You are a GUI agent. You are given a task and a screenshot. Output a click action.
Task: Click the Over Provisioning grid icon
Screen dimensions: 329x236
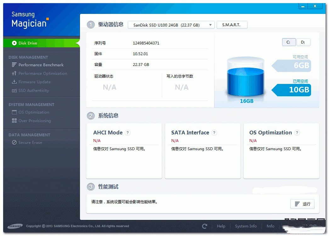click(x=14, y=121)
